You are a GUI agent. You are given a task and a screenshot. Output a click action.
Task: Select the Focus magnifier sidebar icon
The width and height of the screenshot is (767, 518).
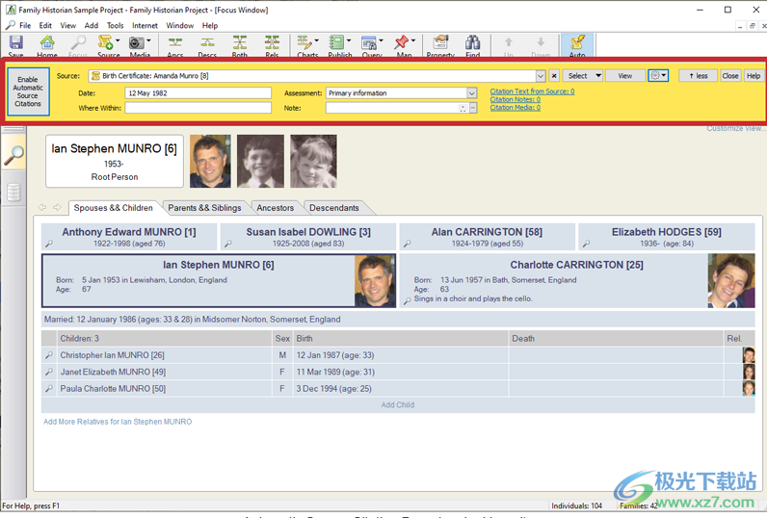(x=14, y=155)
